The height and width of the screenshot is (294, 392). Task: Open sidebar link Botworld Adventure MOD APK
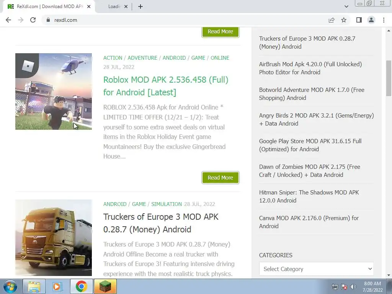click(312, 94)
